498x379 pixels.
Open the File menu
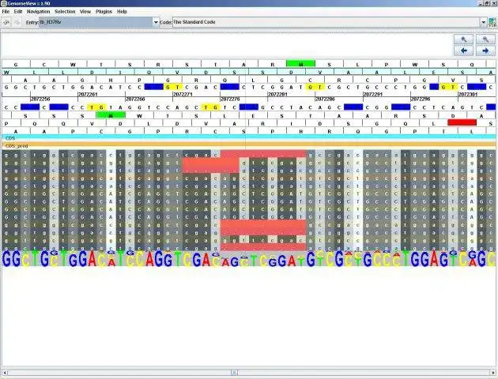pyautogui.click(x=6, y=11)
